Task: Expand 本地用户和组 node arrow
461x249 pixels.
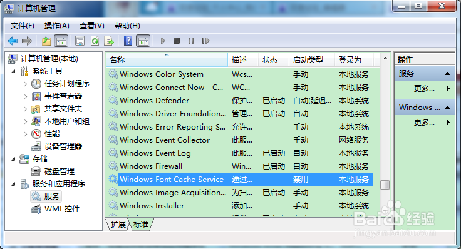Action: [x=25, y=121]
